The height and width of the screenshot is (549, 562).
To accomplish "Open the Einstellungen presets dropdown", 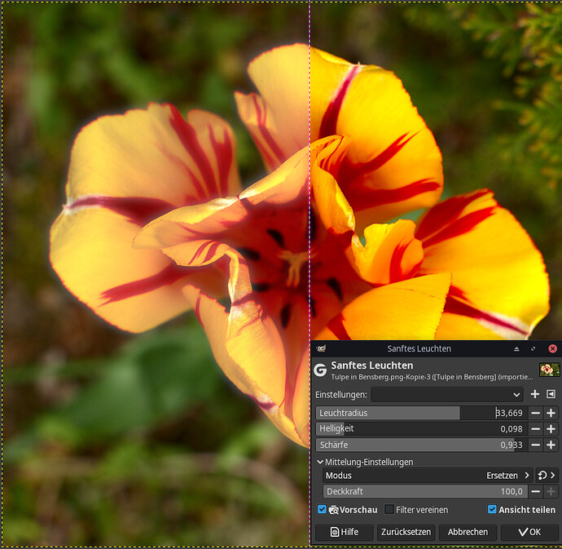I will pyautogui.click(x=447, y=395).
